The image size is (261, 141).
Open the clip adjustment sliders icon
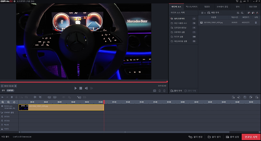click(35, 97)
